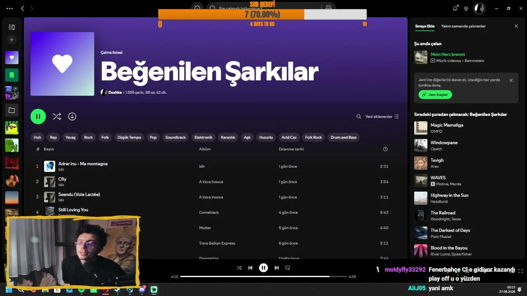Toggle shuffle next to the green button
Screen dimensions: 527x296
57,116
